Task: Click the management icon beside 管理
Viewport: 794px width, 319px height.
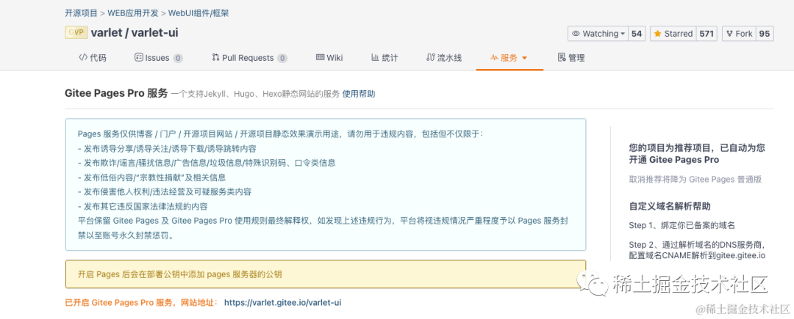Action: coord(562,57)
